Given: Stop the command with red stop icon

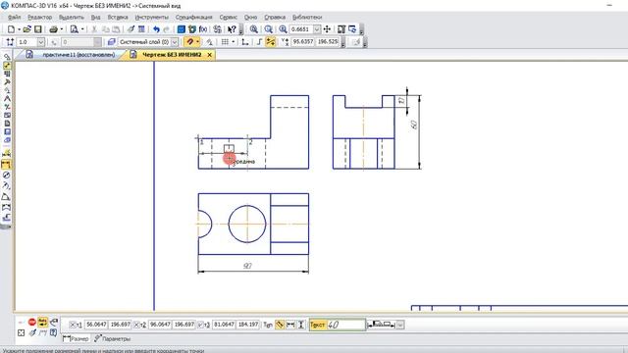Looking at the screenshot, I should (32, 322).
